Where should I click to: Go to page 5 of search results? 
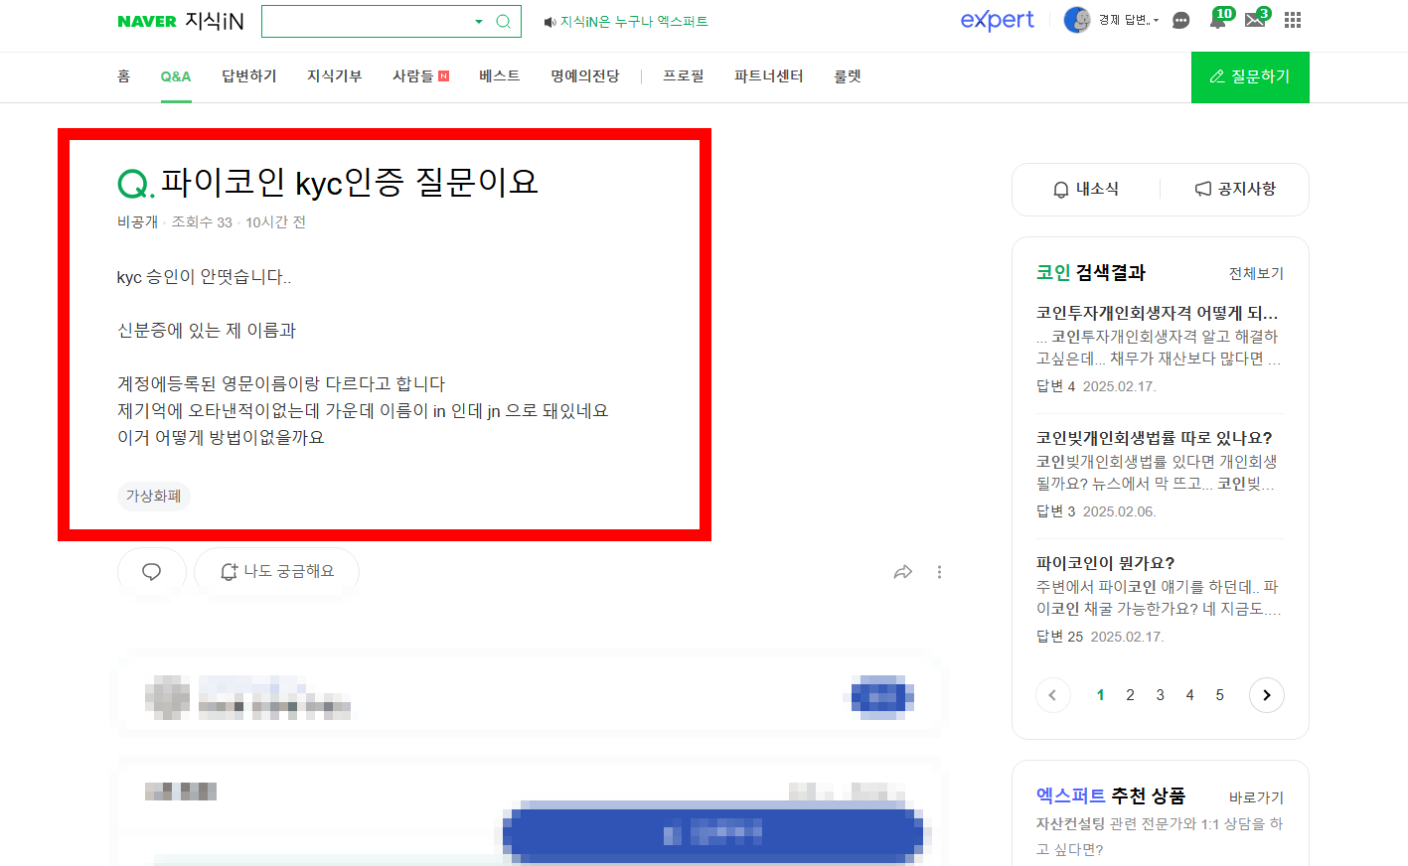click(x=1219, y=695)
